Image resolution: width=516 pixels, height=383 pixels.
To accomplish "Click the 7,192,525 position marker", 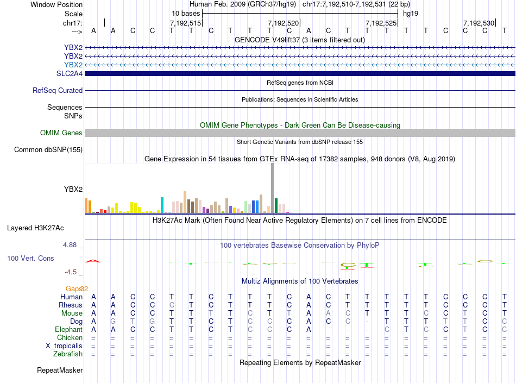I will point(381,23).
